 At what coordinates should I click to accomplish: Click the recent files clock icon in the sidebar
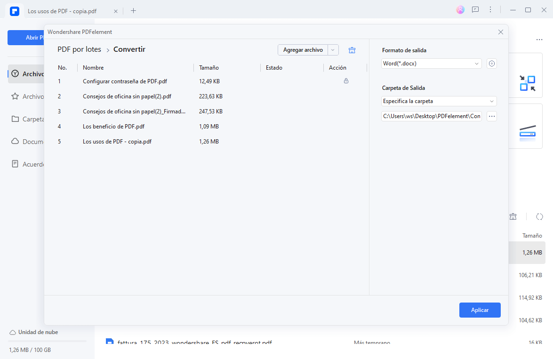click(x=15, y=74)
